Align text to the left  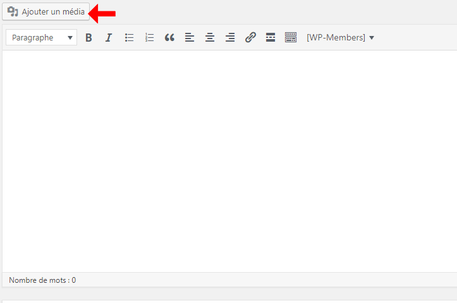point(190,38)
